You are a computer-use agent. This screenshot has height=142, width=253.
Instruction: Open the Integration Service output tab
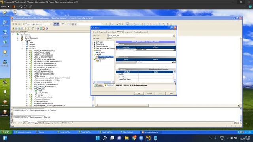coord(56,123)
